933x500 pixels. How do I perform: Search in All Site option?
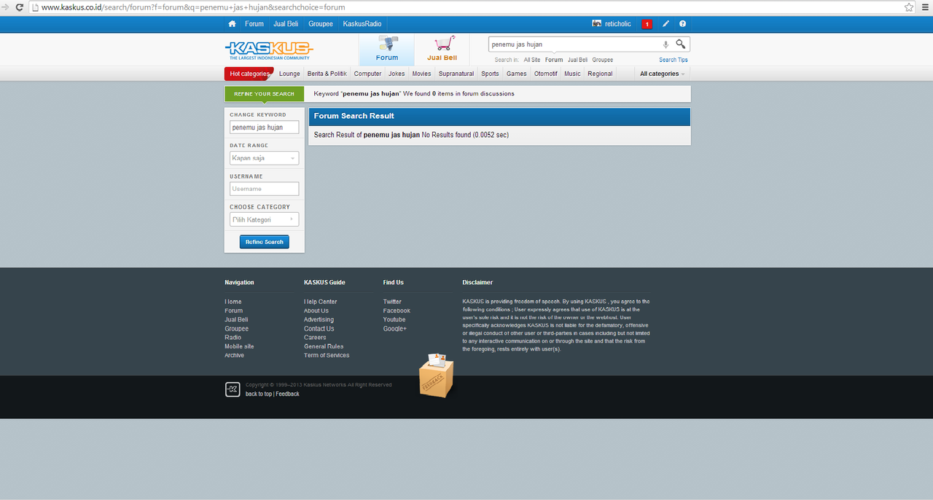pyautogui.click(x=532, y=60)
